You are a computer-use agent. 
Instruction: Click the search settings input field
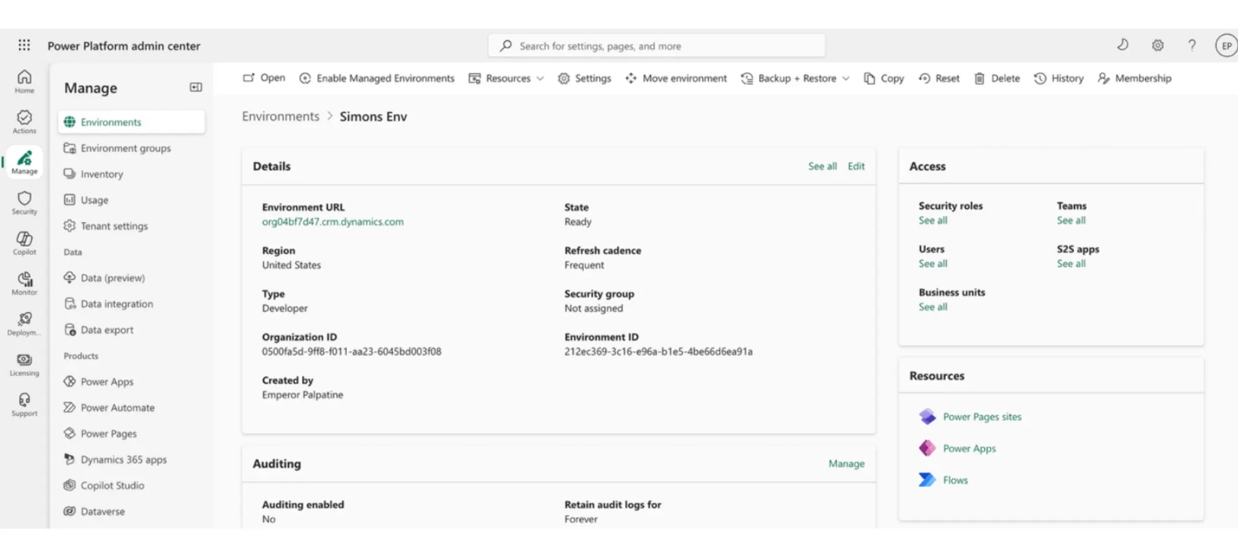click(x=656, y=46)
